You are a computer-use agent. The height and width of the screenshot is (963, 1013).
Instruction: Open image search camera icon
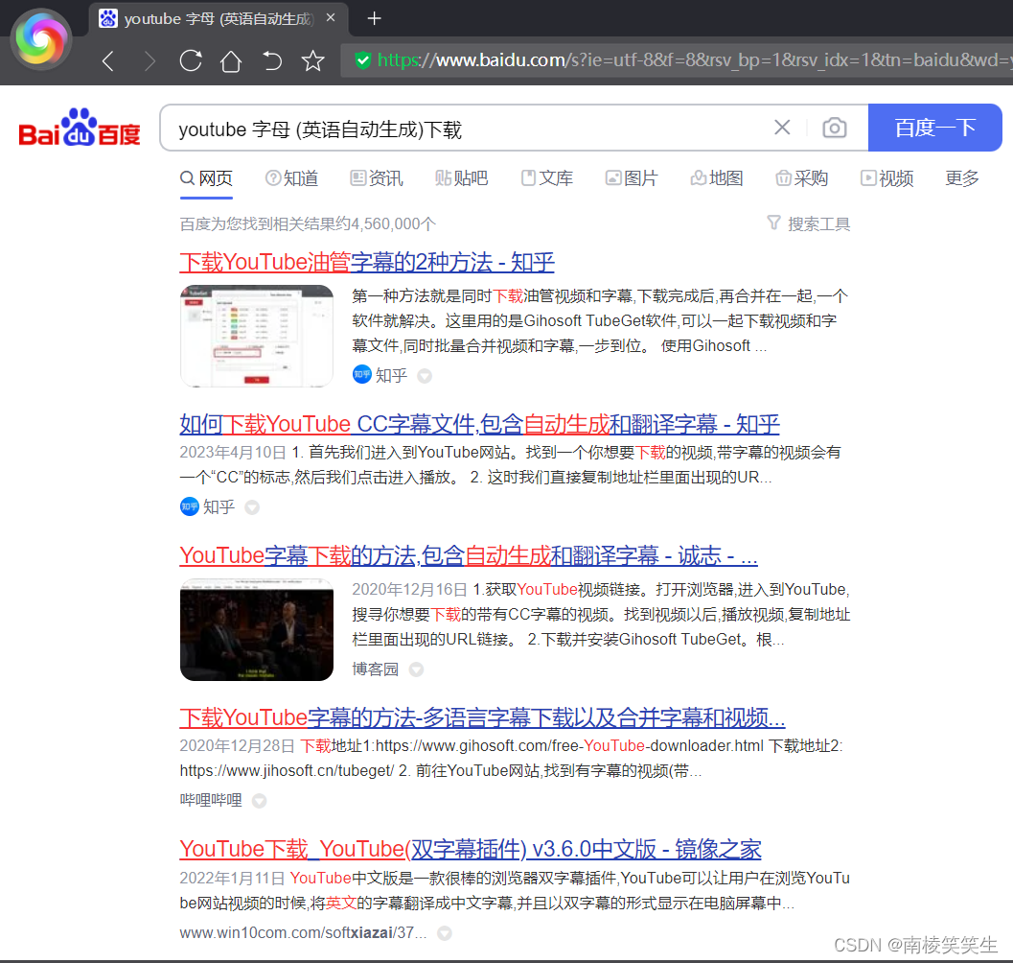tap(835, 128)
